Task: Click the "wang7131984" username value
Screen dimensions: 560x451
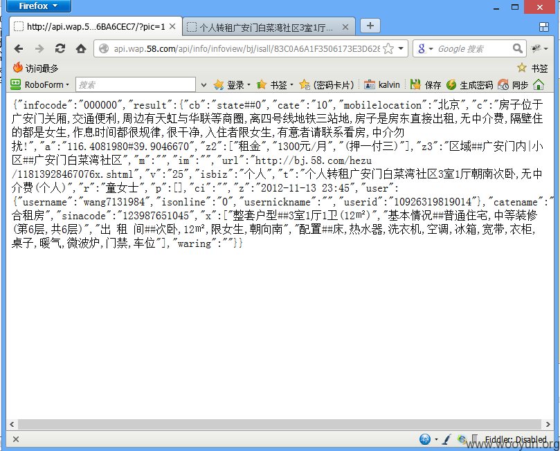Action: (x=114, y=202)
